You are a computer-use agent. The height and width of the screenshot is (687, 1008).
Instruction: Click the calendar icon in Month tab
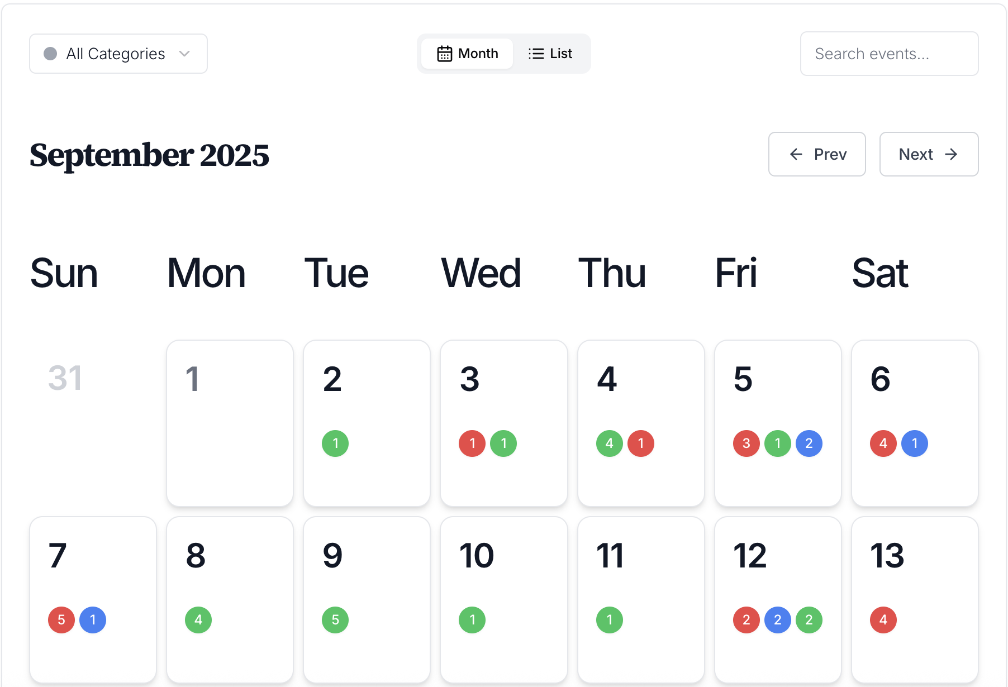click(444, 54)
